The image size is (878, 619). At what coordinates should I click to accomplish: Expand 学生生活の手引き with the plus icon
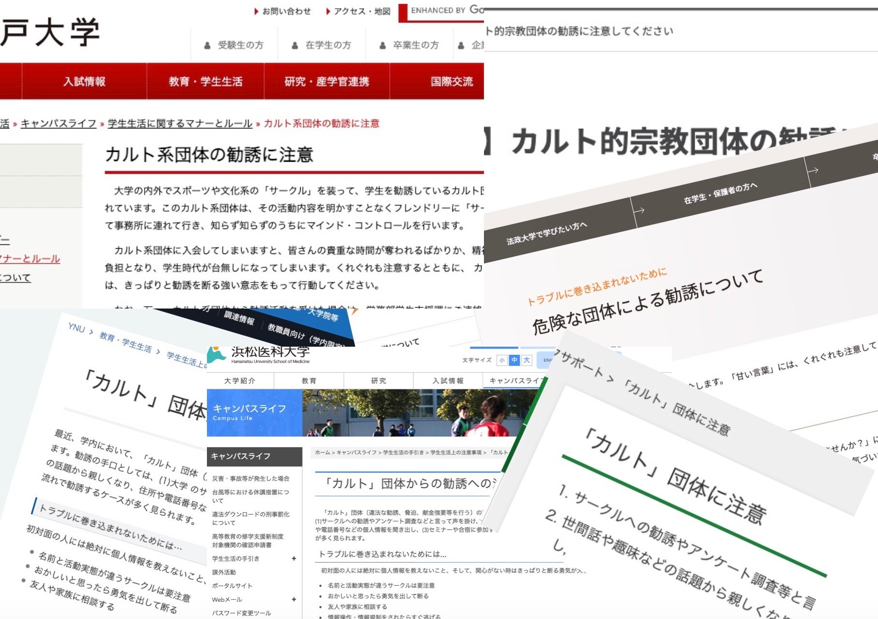tap(293, 559)
